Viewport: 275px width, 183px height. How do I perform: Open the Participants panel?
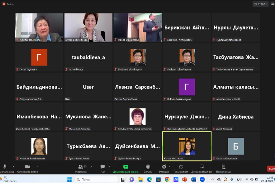(x=81, y=167)
